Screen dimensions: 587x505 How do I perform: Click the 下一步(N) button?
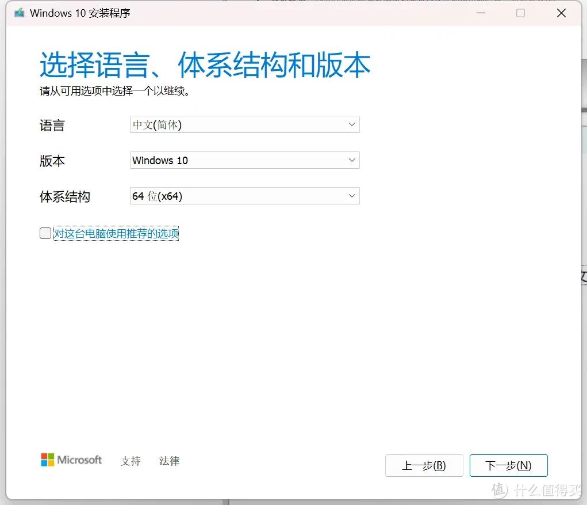(508, 466)
